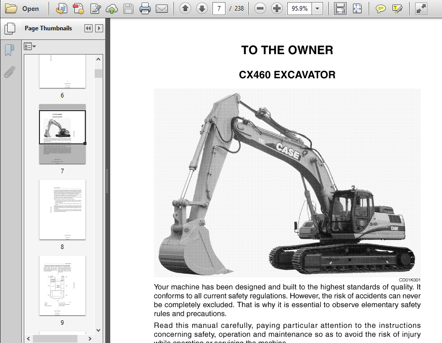Go to the next page with the down arrow
442x343 pixels.
tap(202, 9)
